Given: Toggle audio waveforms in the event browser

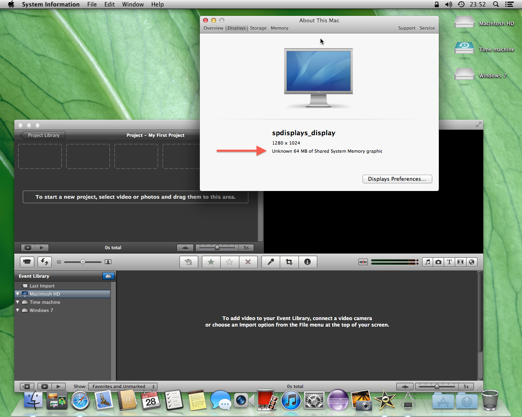Looking at the screenshot, I should [405, 386].
